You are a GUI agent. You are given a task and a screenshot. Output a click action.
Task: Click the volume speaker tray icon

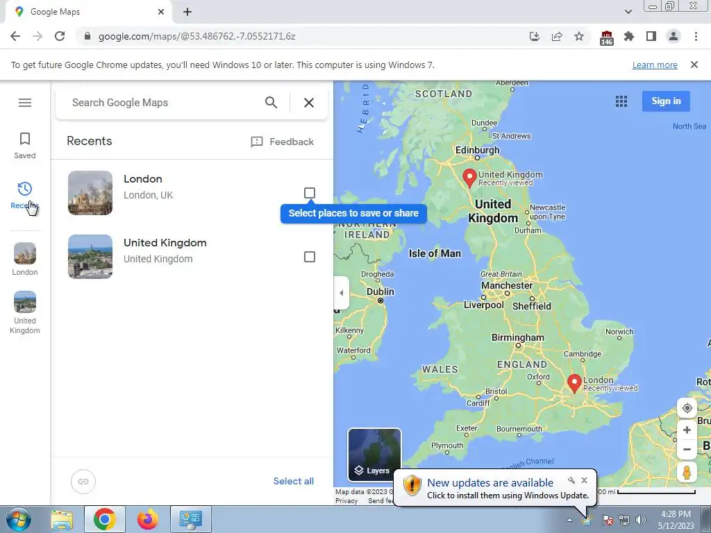[x=640, y=520]
